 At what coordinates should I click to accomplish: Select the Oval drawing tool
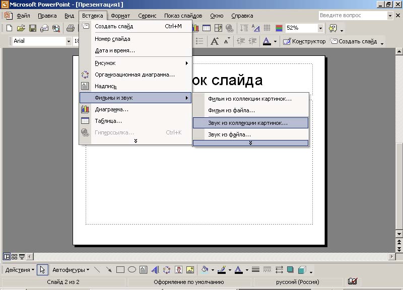click(132, 270)
